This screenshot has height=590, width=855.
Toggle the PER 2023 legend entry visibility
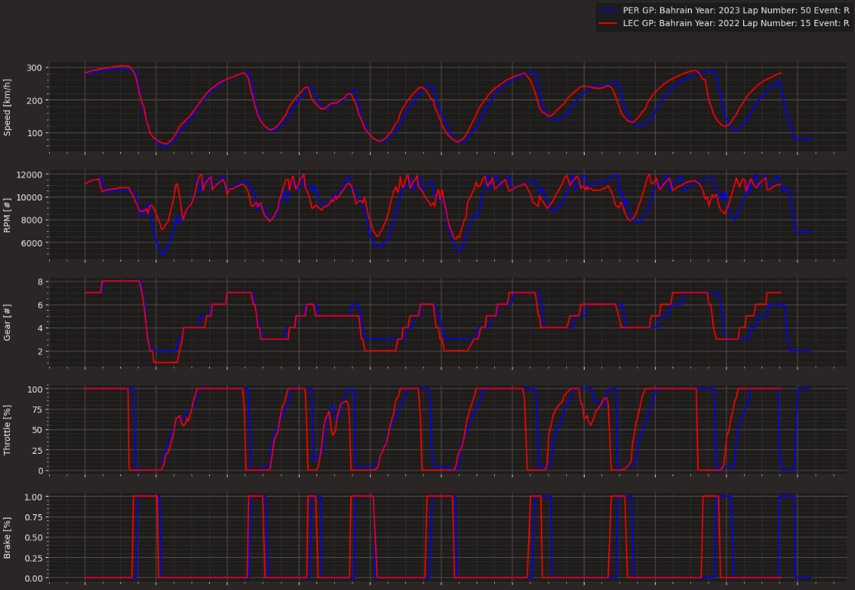pos(690,10)
